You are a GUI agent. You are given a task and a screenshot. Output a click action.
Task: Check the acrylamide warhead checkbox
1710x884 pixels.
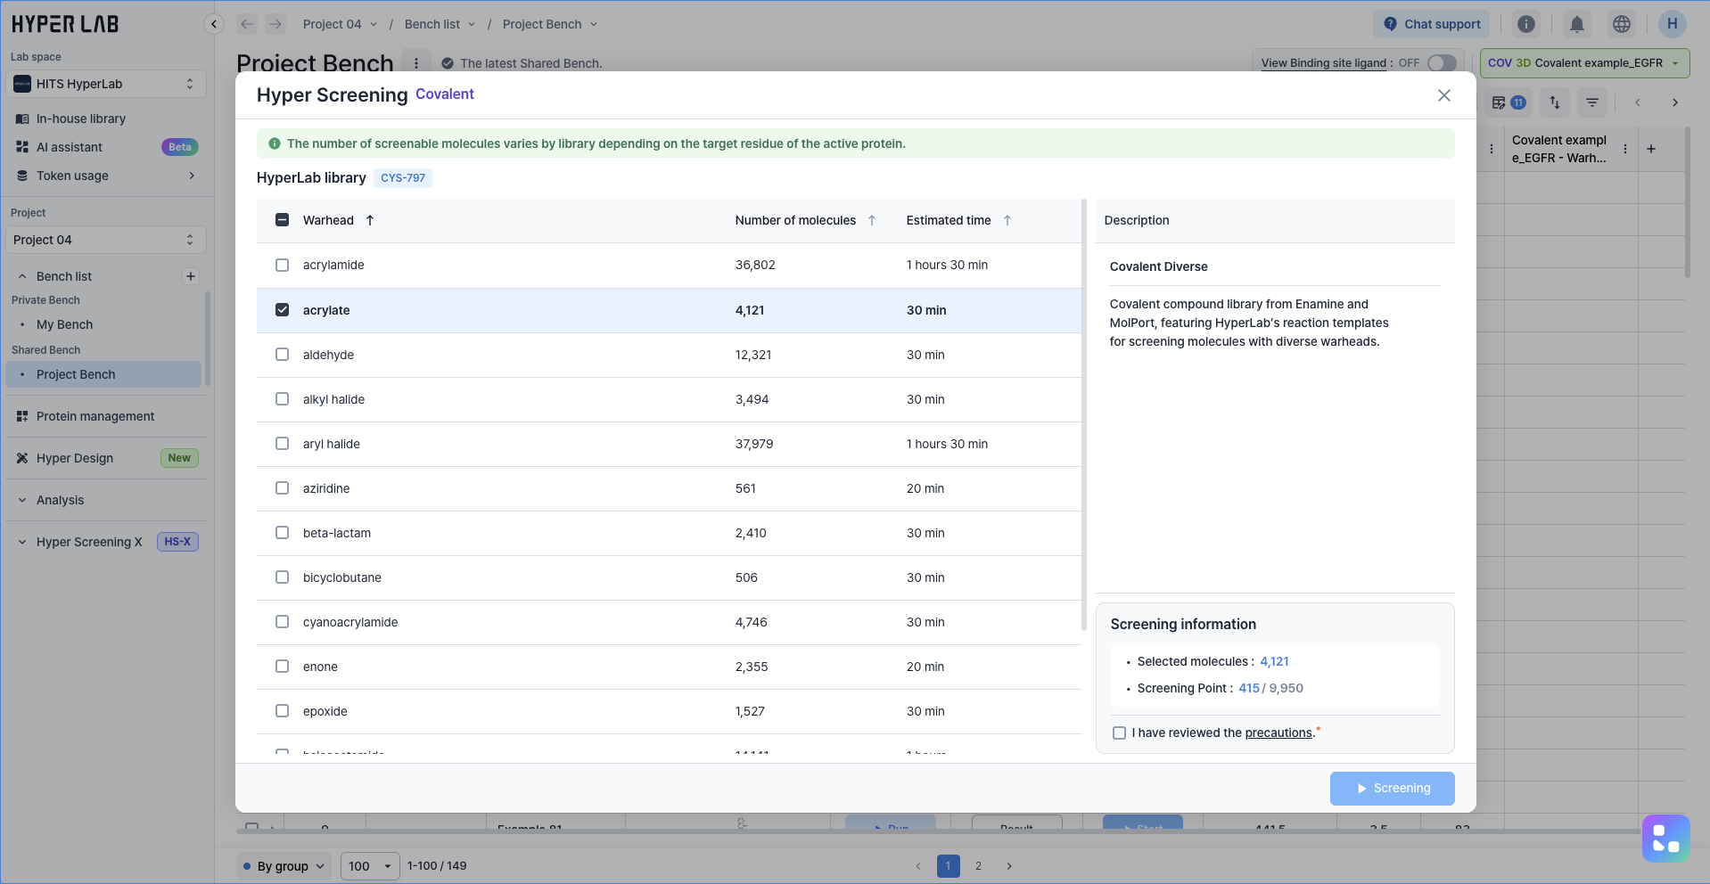[283, 265]
